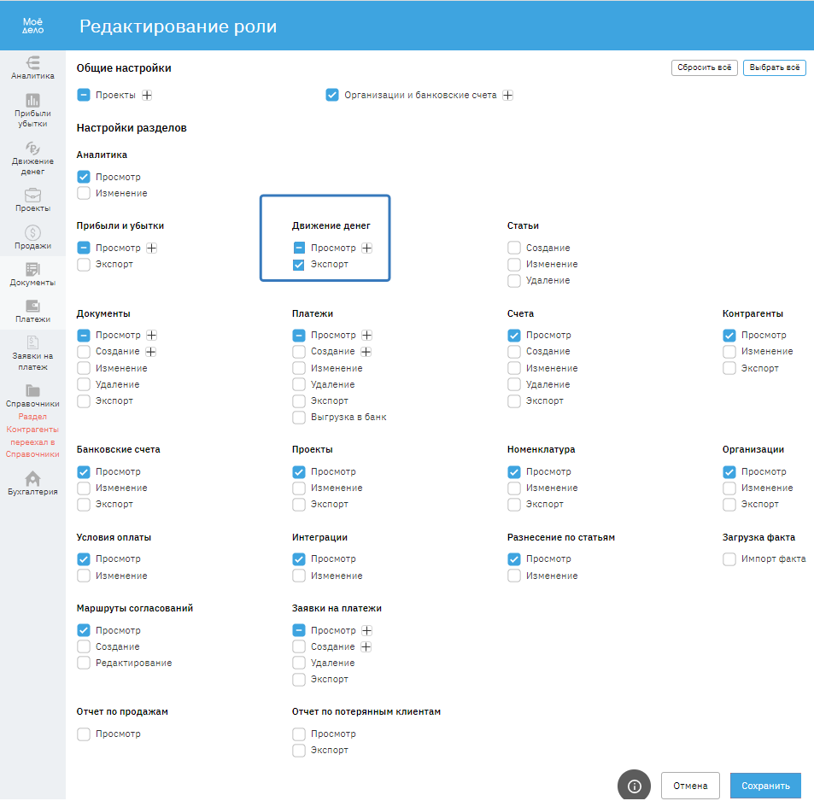Click Настройки разделов heading
This screenshot has height=801, width=814.
tap(132, 128)
